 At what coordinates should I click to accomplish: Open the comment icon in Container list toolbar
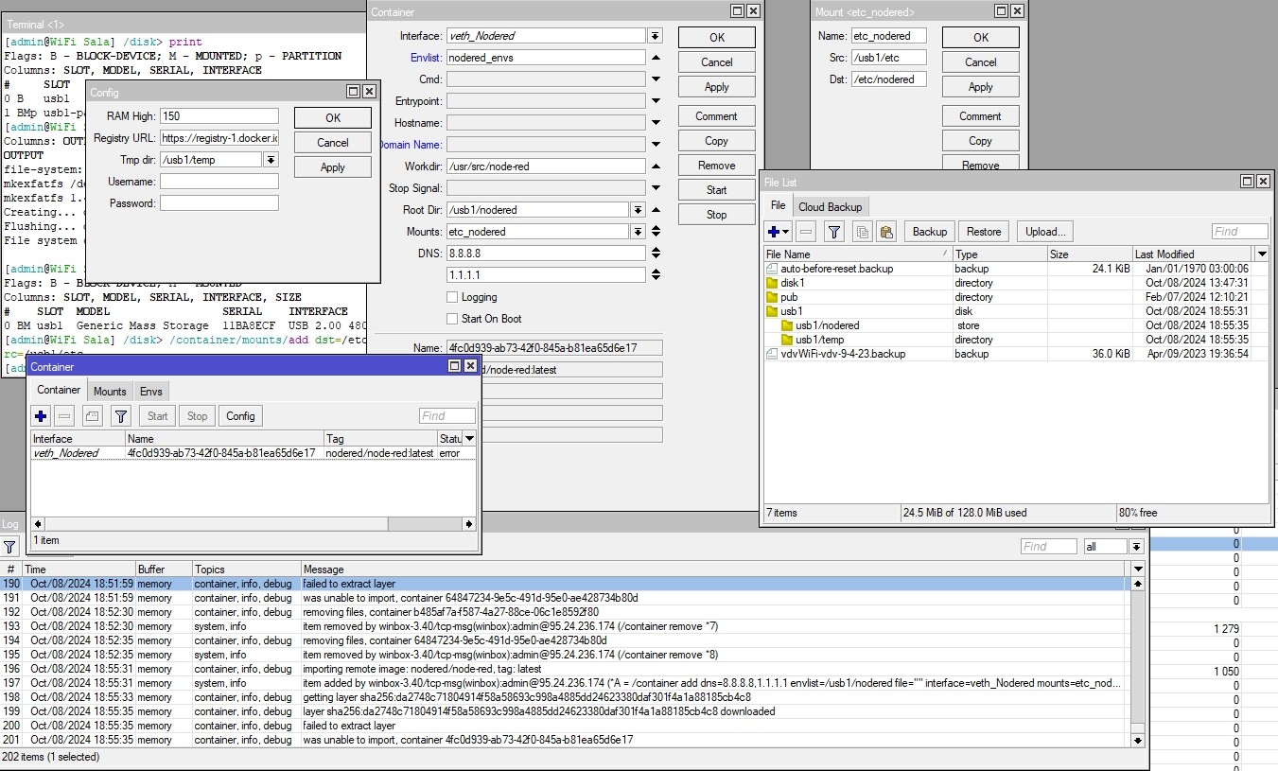pos(92,416)
